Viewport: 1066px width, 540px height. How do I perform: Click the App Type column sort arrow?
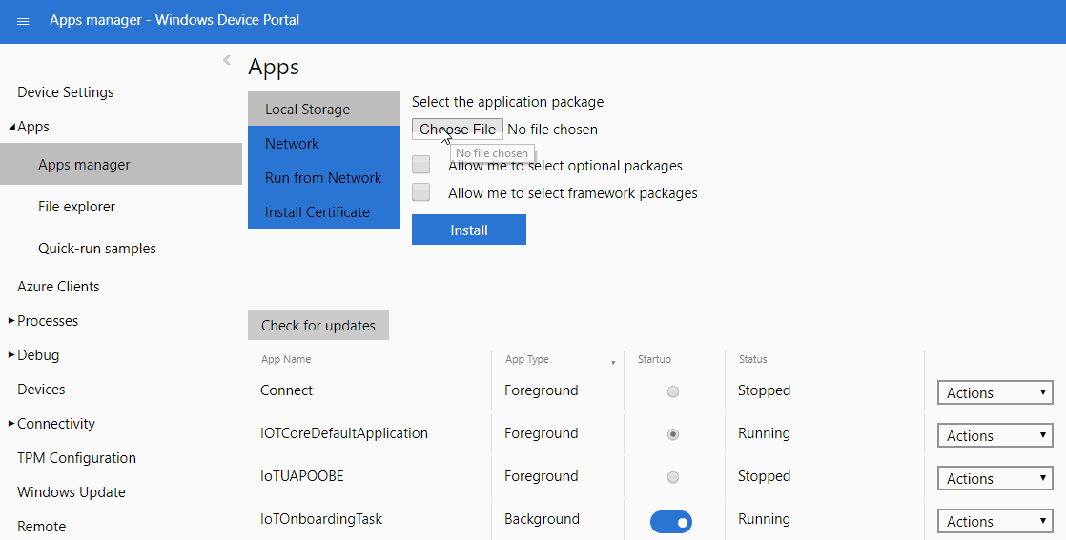613,362
